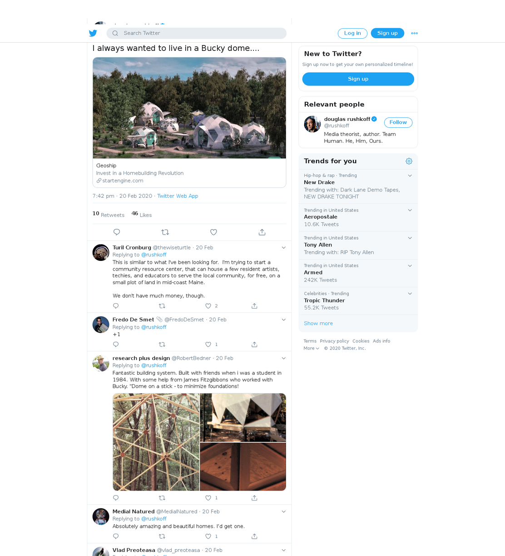The image size is (505, 556).
Task: Click the Log in button
Action: click(352, 33)
